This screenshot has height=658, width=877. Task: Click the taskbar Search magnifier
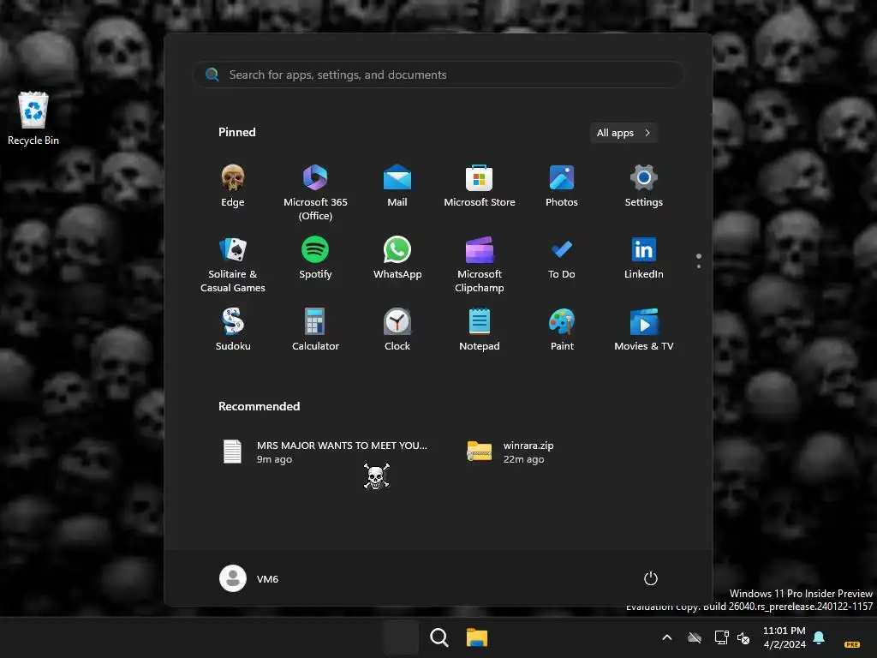pos(439,637)
